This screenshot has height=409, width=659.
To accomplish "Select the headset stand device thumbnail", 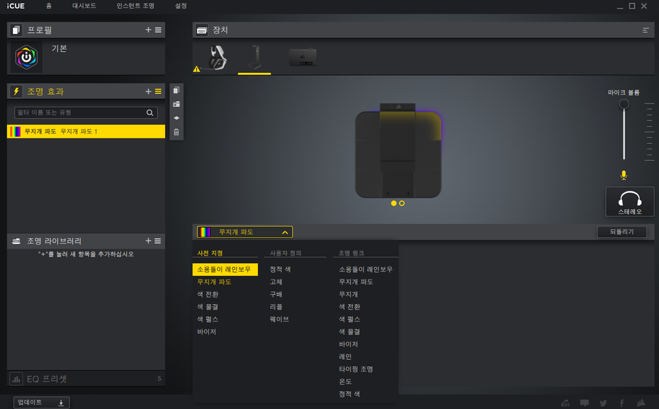I will (x=254, y=57).
